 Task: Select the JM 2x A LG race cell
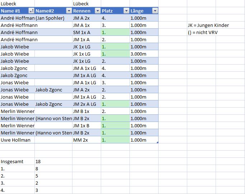point(86,104)
